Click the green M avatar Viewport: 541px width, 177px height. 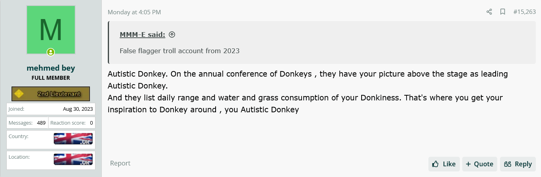[51, 30]
